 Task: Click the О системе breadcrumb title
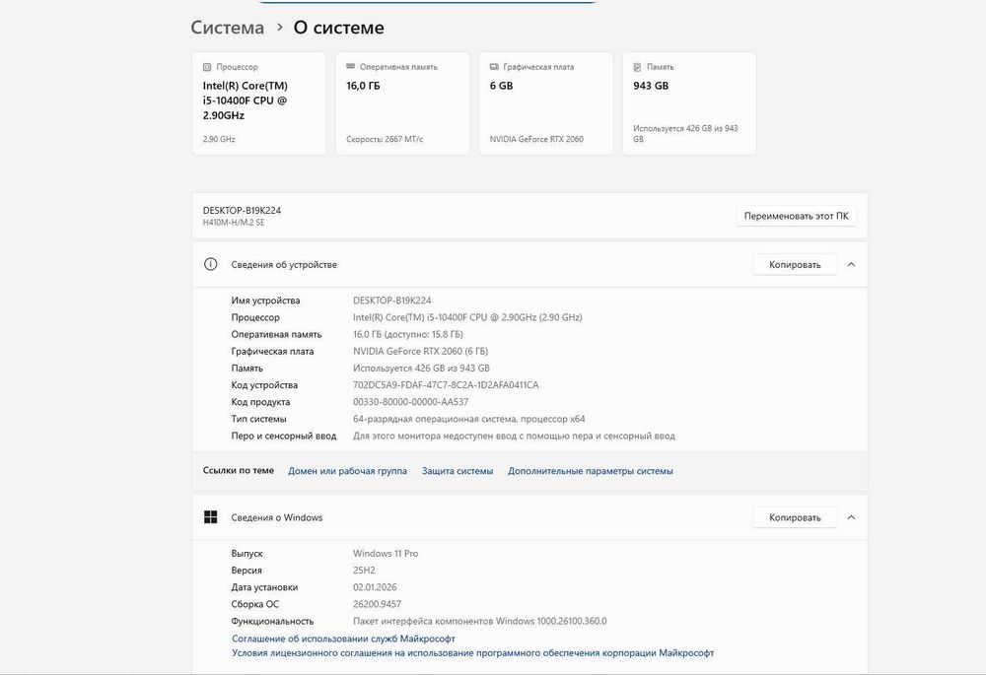pos(339,28)
